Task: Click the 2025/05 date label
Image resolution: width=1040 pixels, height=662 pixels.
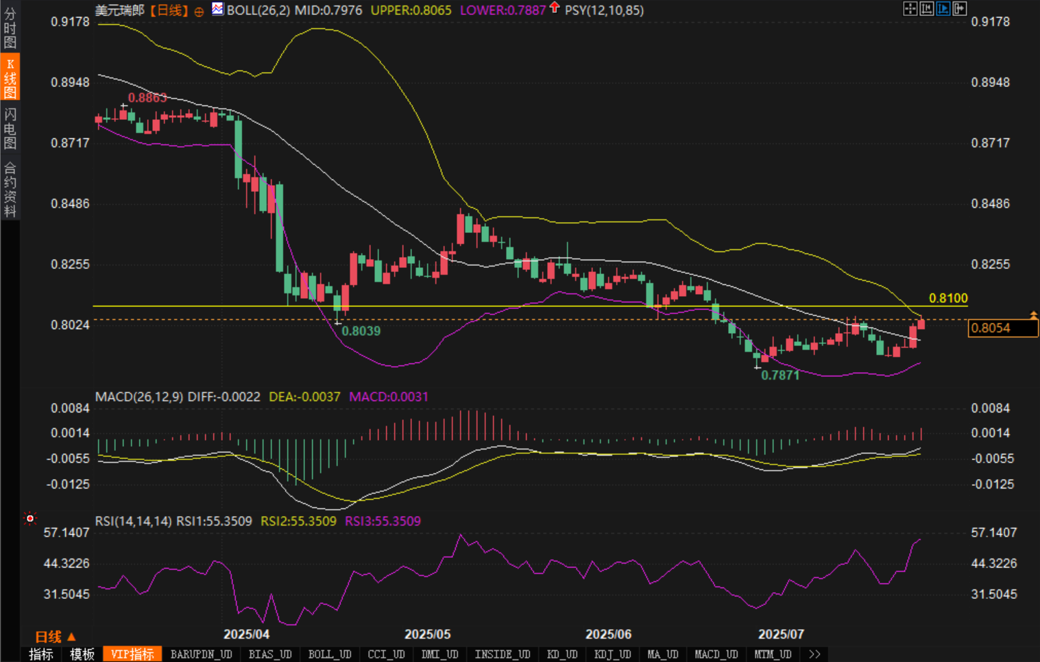Action: click(x=428, y=635)
